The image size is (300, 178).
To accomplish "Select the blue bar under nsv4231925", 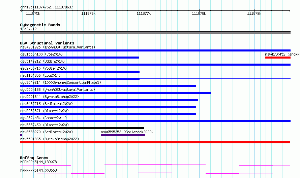I will point(155,50).
